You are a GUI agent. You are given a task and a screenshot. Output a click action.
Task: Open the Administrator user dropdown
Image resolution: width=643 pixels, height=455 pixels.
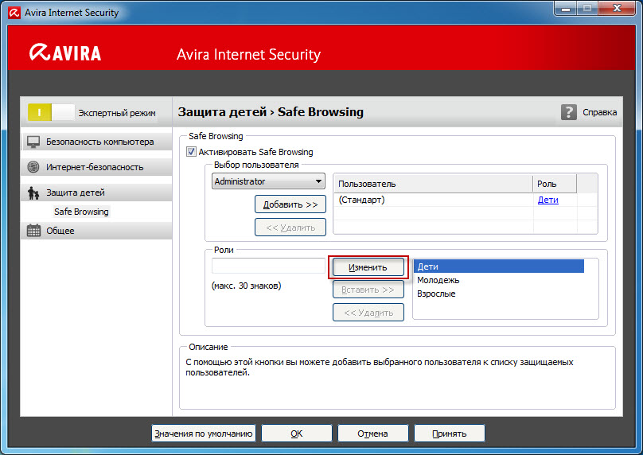[268, 181]
